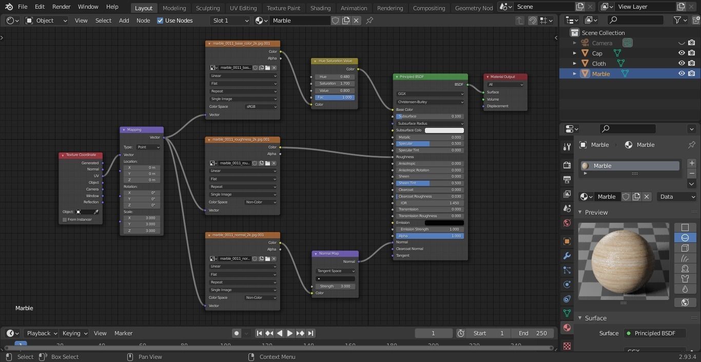Open the Node menu in node editor
The image size is (701, 362).
coord(143,21)
